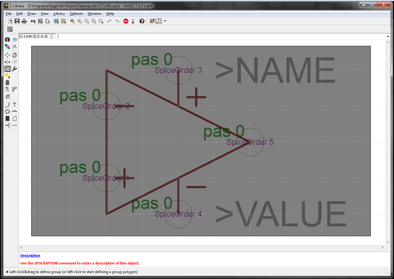Select the Delete trash can tool
The image size is (394, 279).
coord(7,82)
